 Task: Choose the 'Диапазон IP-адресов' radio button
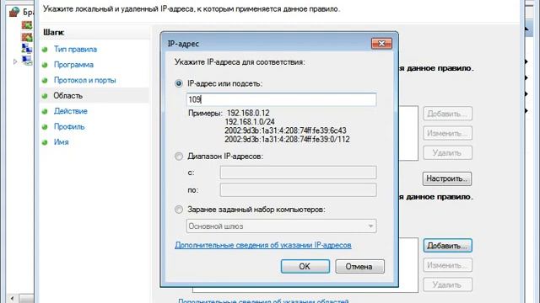pyautogui.click(x=179, y=157)
